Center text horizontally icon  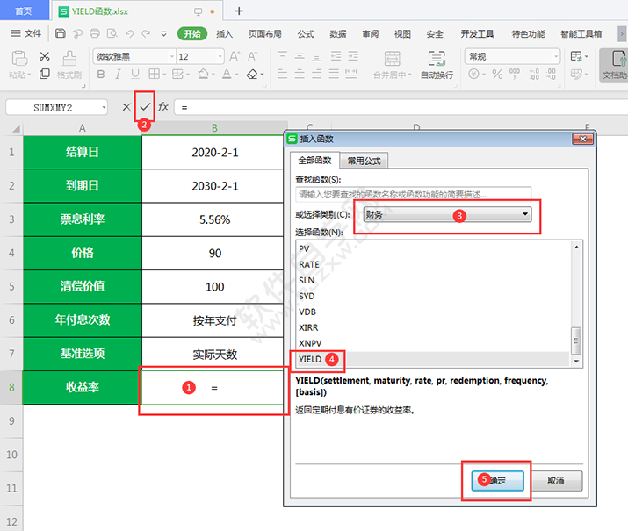(300, 74)
